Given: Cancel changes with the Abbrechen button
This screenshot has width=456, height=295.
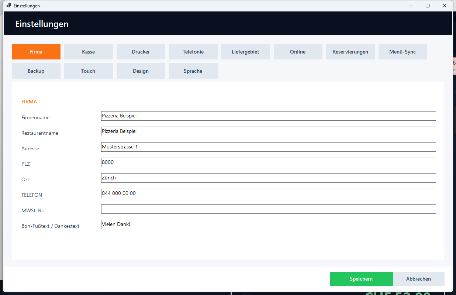Looking at the screenshot, I should click(x=419, y=279).
